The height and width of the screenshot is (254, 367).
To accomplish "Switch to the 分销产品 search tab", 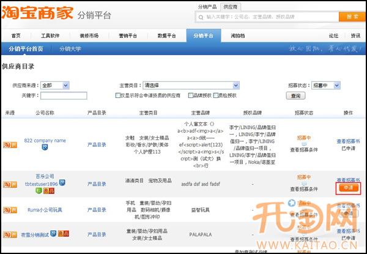I will tap(207, 7).
